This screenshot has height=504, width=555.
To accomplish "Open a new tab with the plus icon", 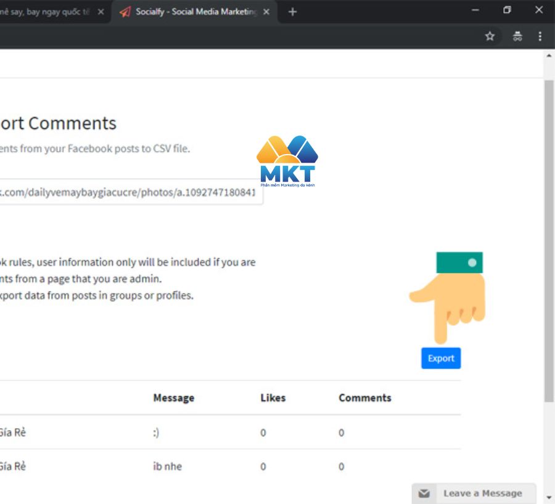I will pyautogui.click(x=292, y=11).
